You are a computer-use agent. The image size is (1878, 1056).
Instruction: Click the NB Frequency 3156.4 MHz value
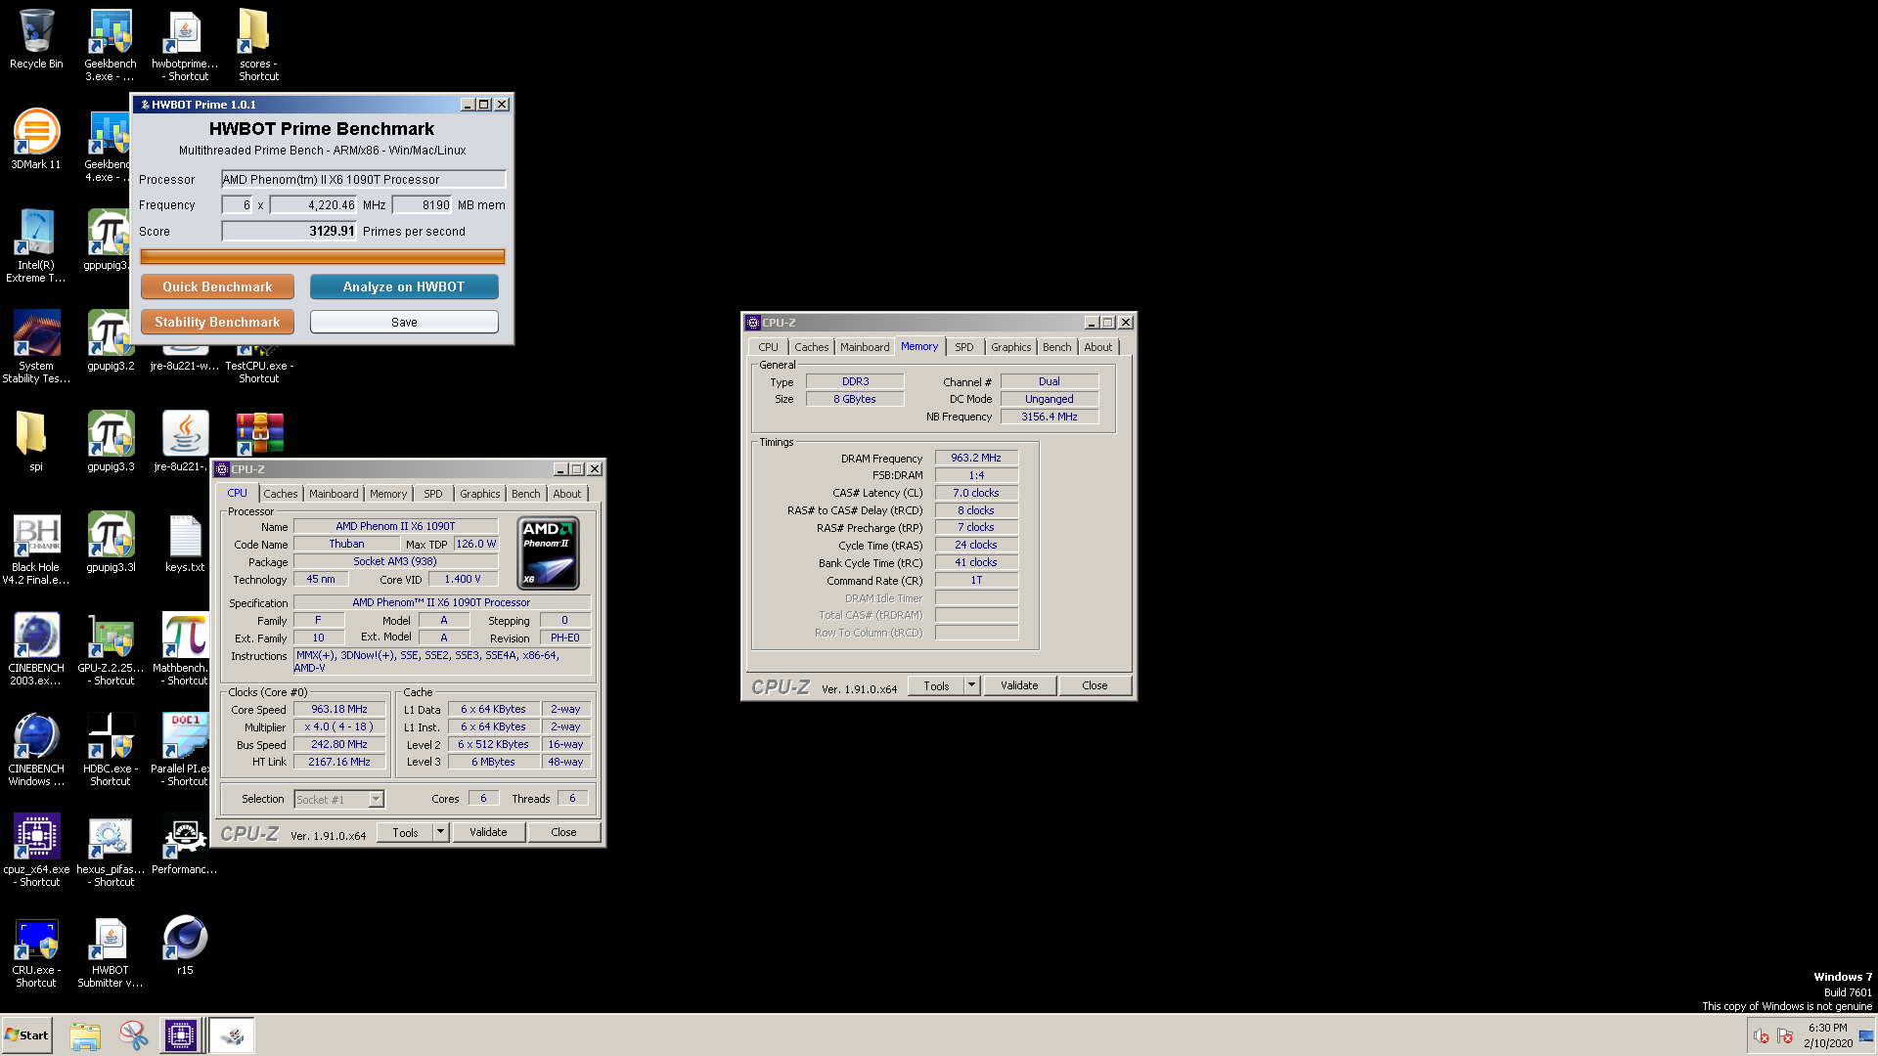coord(1049,417)
